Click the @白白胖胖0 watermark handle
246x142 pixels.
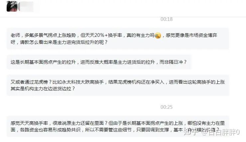pyautogui.click(x=220, y=132)
